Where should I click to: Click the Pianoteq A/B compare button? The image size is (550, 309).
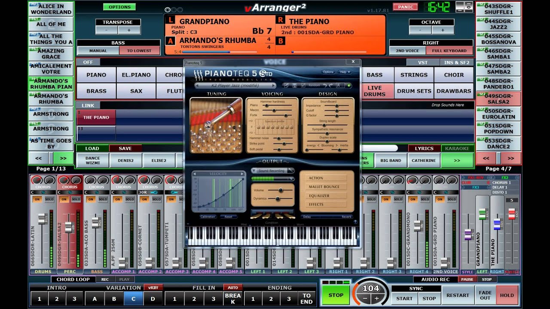[x=340, y=85]
